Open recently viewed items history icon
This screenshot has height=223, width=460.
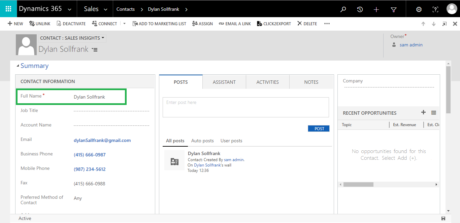pyautogui.click(x=360, y=9)
